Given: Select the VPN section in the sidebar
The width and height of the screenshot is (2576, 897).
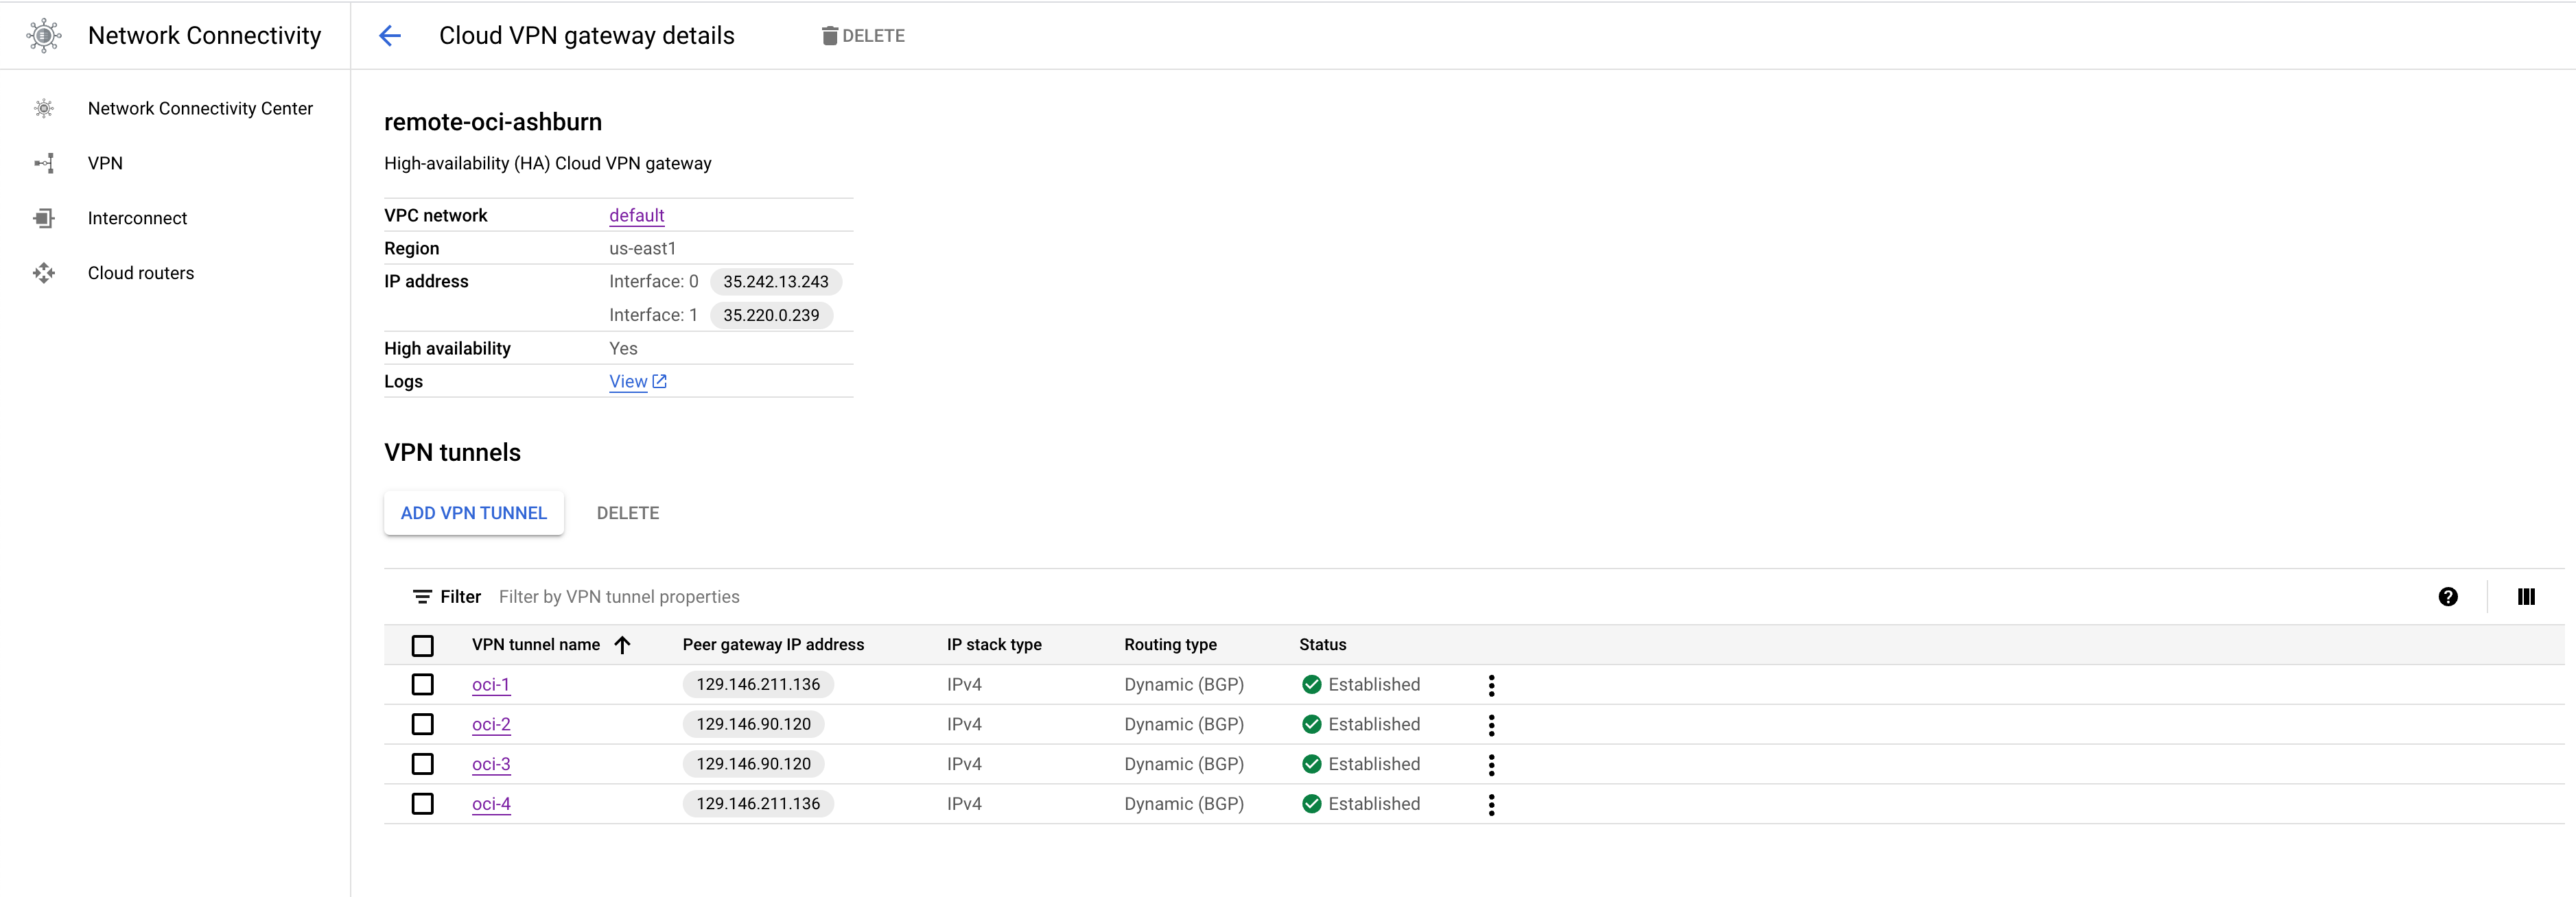Looking at the screenshot, I should pyautogui.click(x=104, y=163).
